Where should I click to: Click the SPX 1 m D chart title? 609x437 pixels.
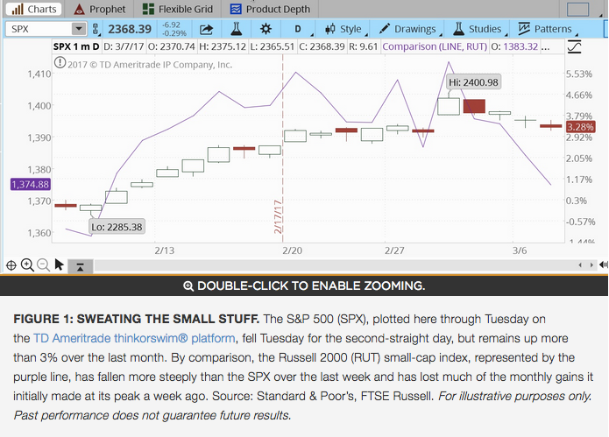click(x=76, y=46)
